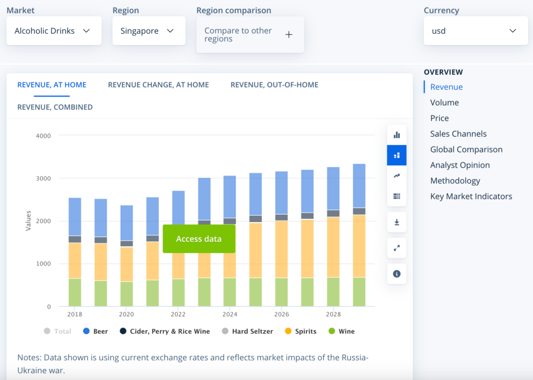533x380 pixels.
Task: Click the Spirits orange legend swatch
Action: [288, 331]
